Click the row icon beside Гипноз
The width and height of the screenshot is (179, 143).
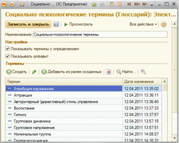[x=10, y=114]
